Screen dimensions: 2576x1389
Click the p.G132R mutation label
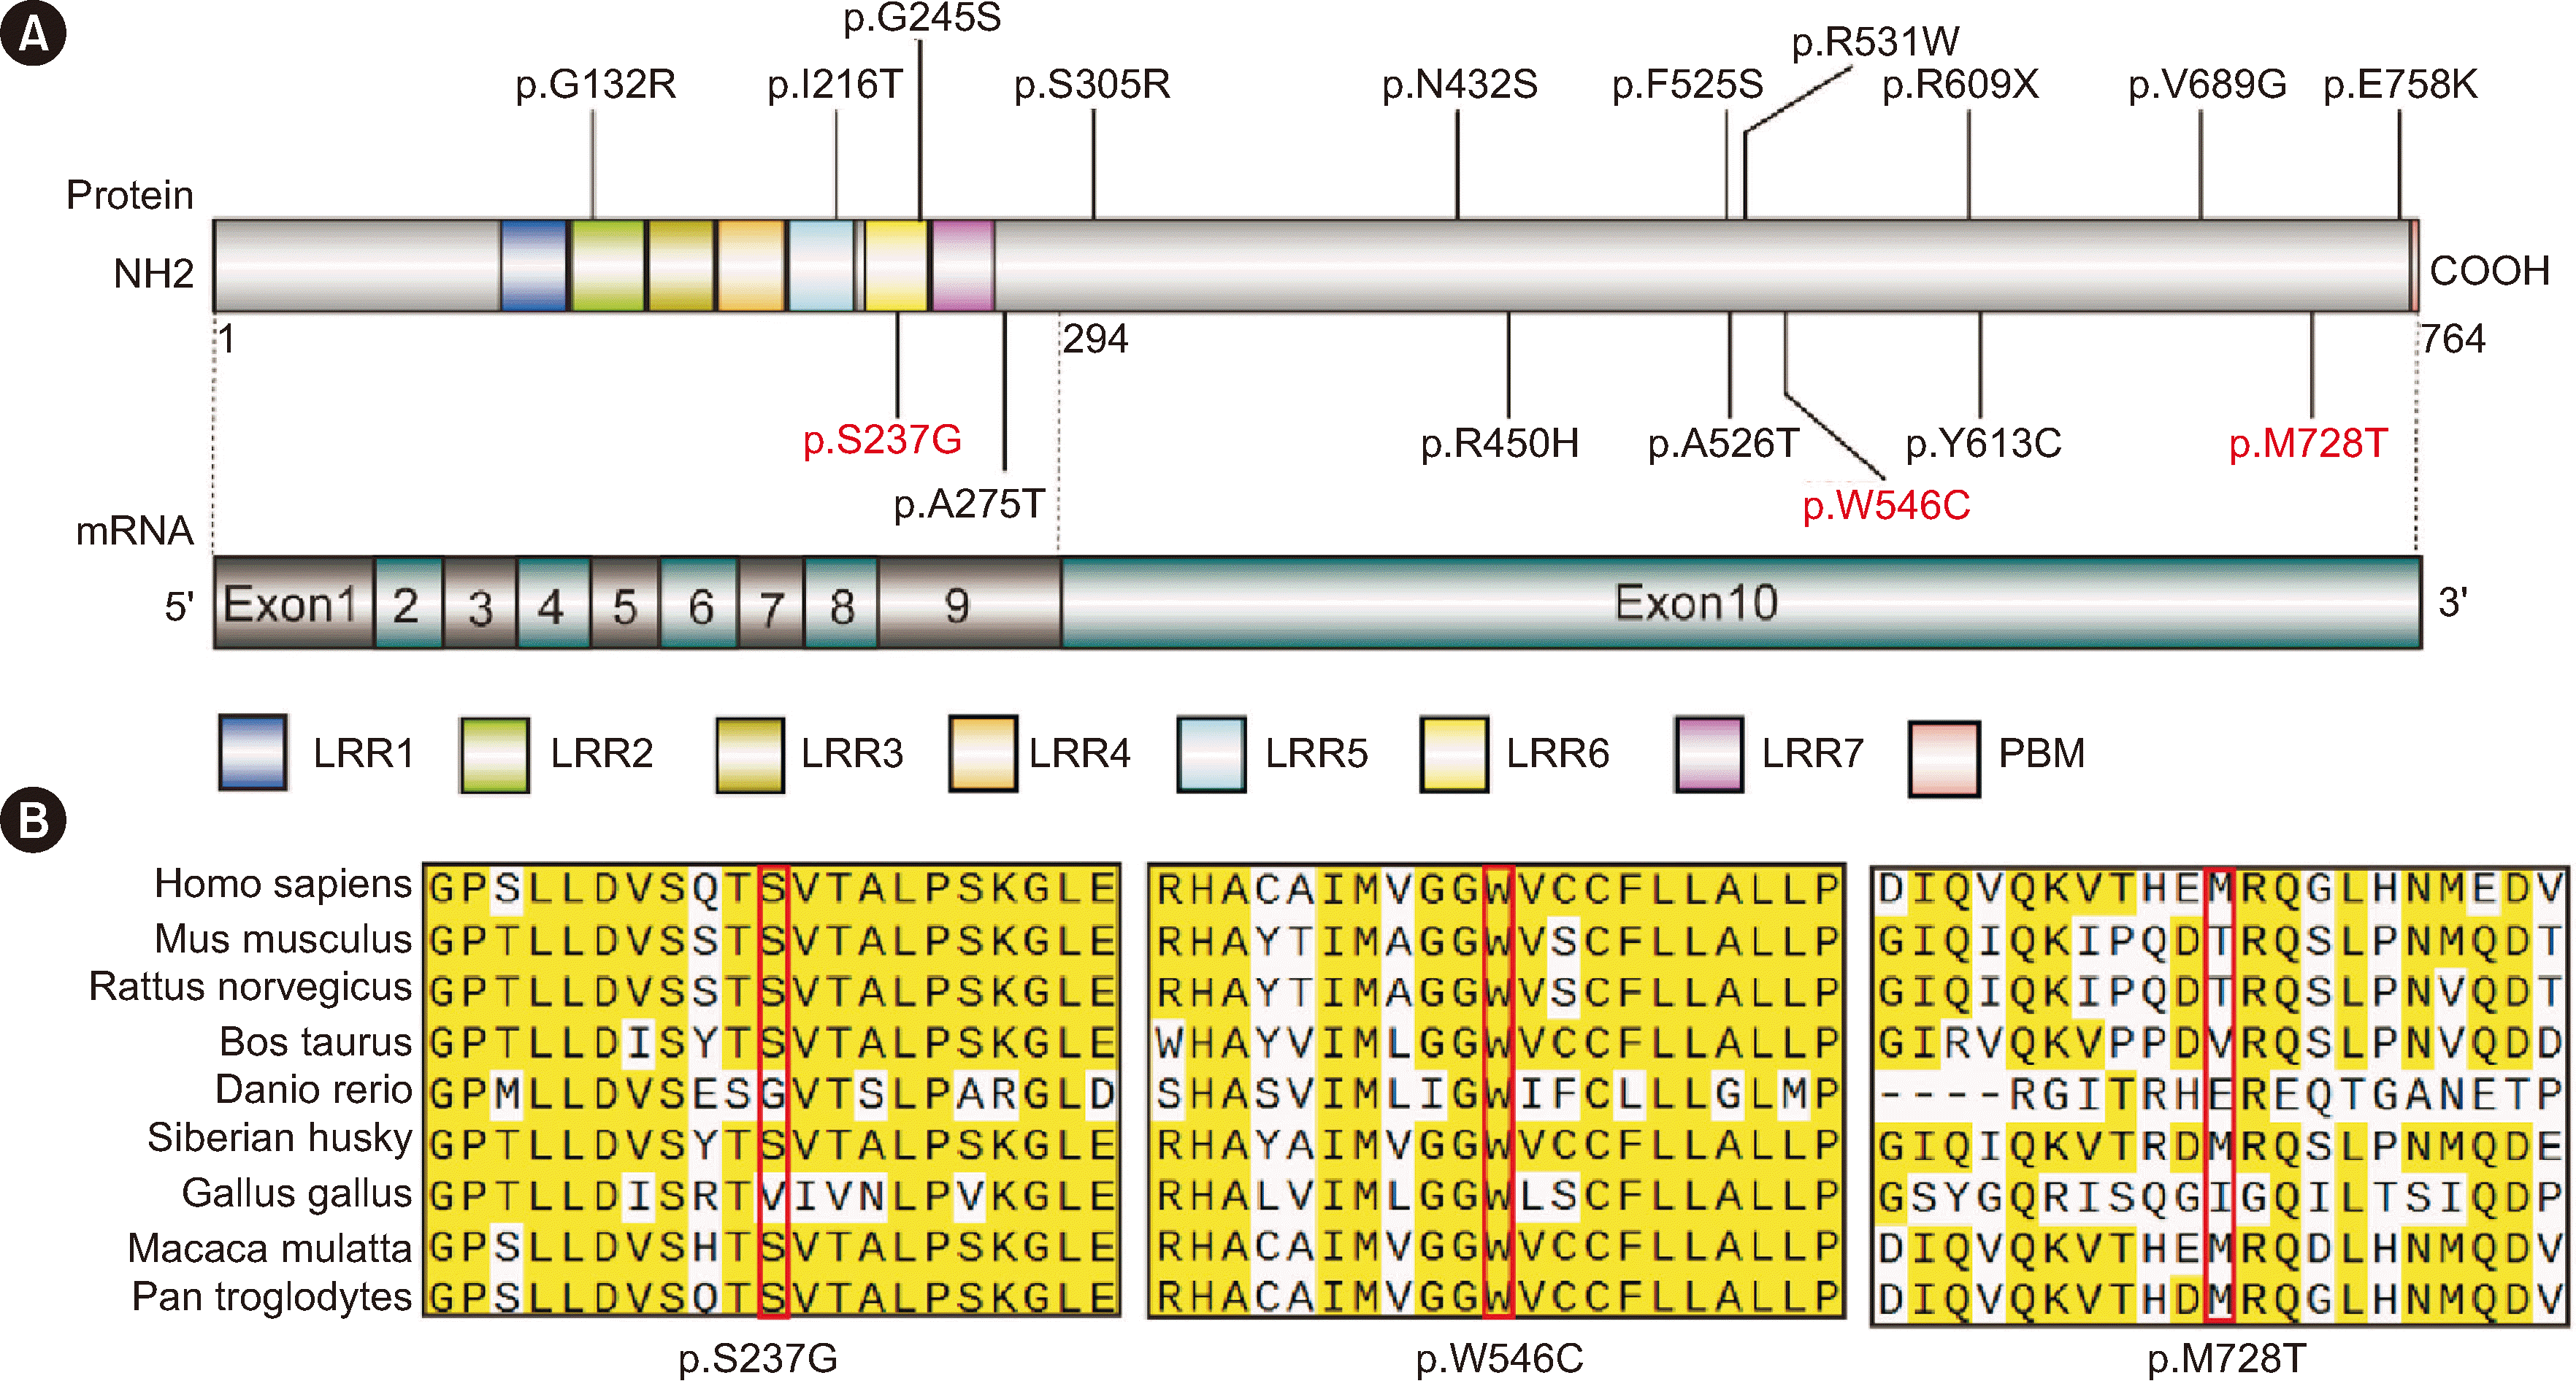(x=595, y=85)
